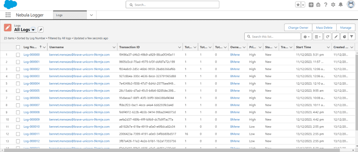This screenshot has width=358, height=152.
Task: Click the Low priority cell for Log-000010
Action: click(x=252, y=126)
